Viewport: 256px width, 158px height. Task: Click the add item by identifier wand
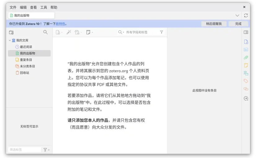coord(69,32)
